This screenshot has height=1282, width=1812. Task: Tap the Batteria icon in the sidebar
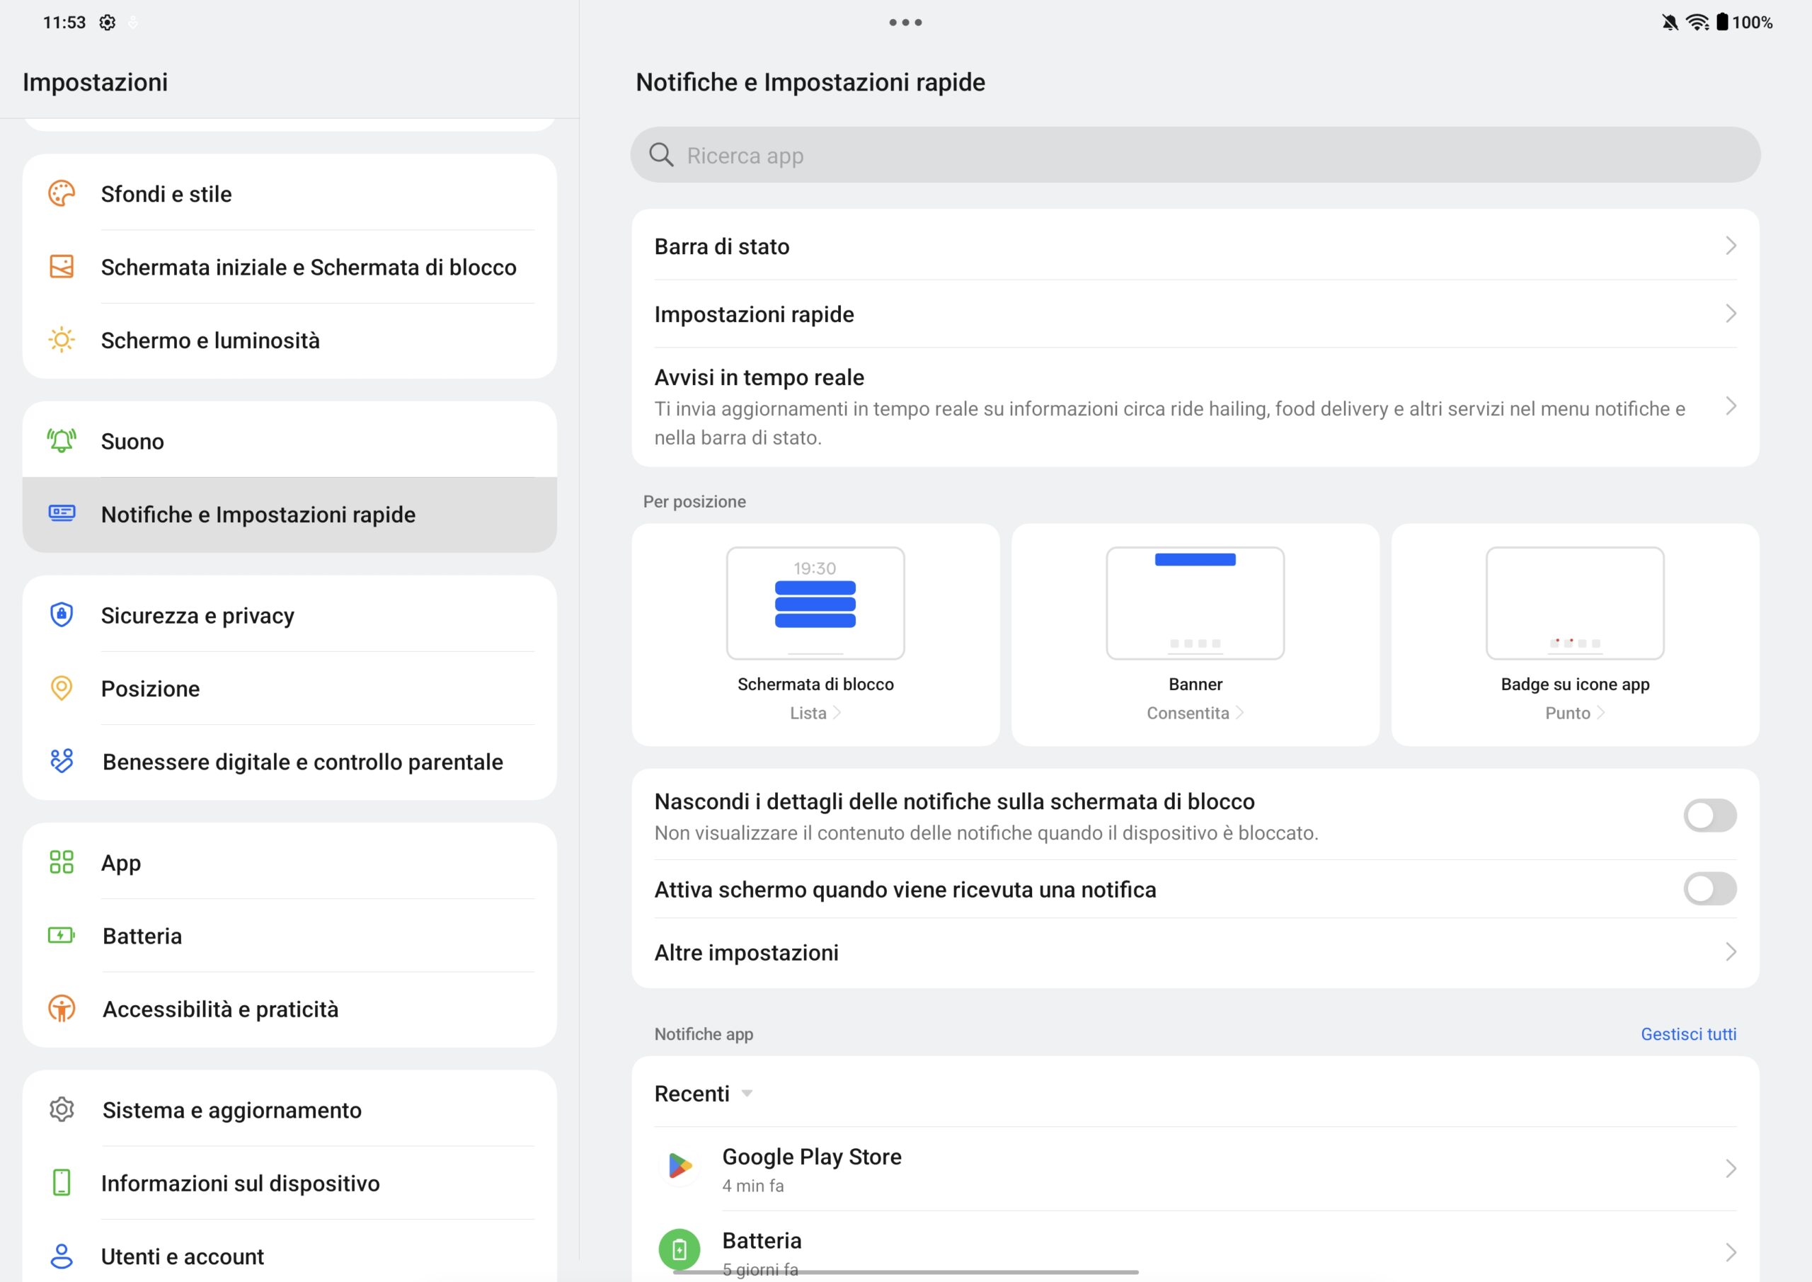(x=62, y=935)
